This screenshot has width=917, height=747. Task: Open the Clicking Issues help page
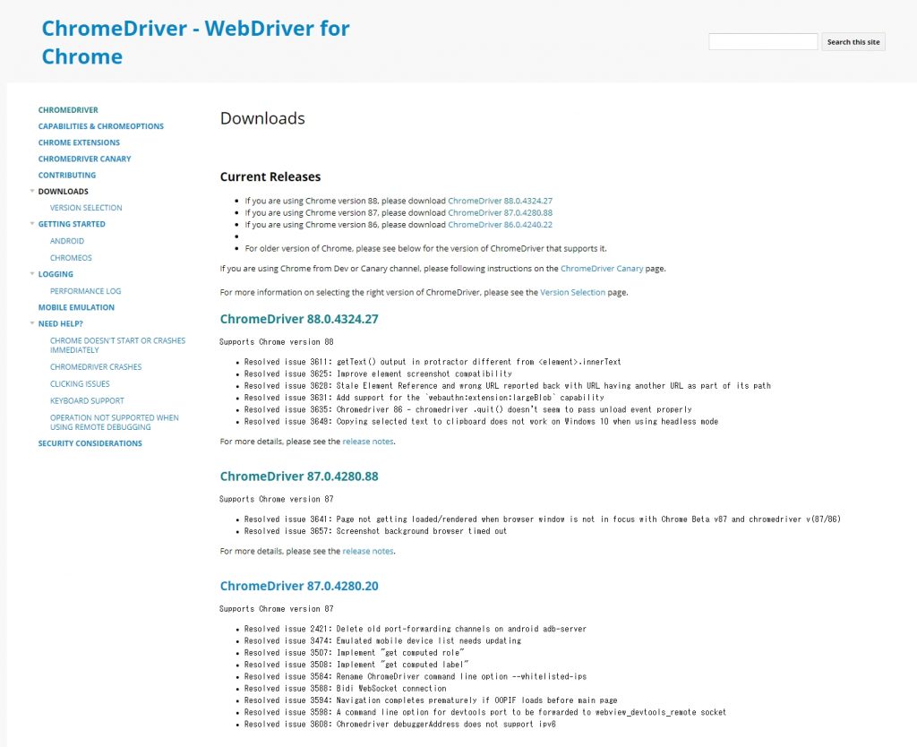[80, 384]
